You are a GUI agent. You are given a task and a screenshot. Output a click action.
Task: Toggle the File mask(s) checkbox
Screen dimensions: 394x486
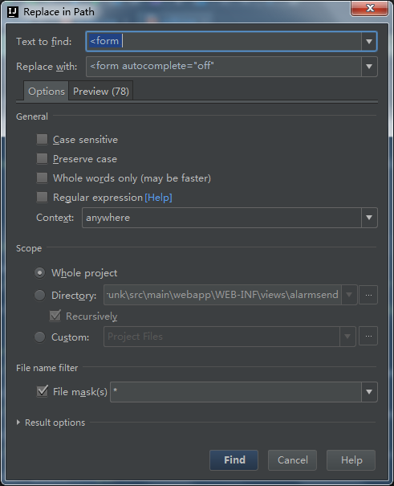(x=42, y=391)
